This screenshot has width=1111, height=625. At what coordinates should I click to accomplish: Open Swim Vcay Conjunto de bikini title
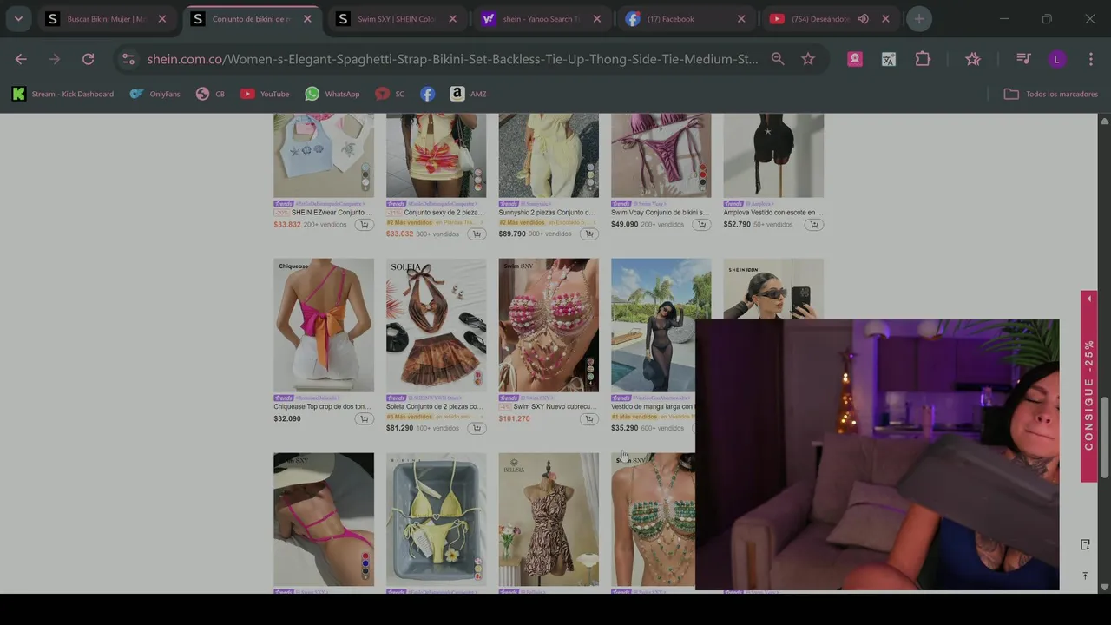click(x=661, y=213)
